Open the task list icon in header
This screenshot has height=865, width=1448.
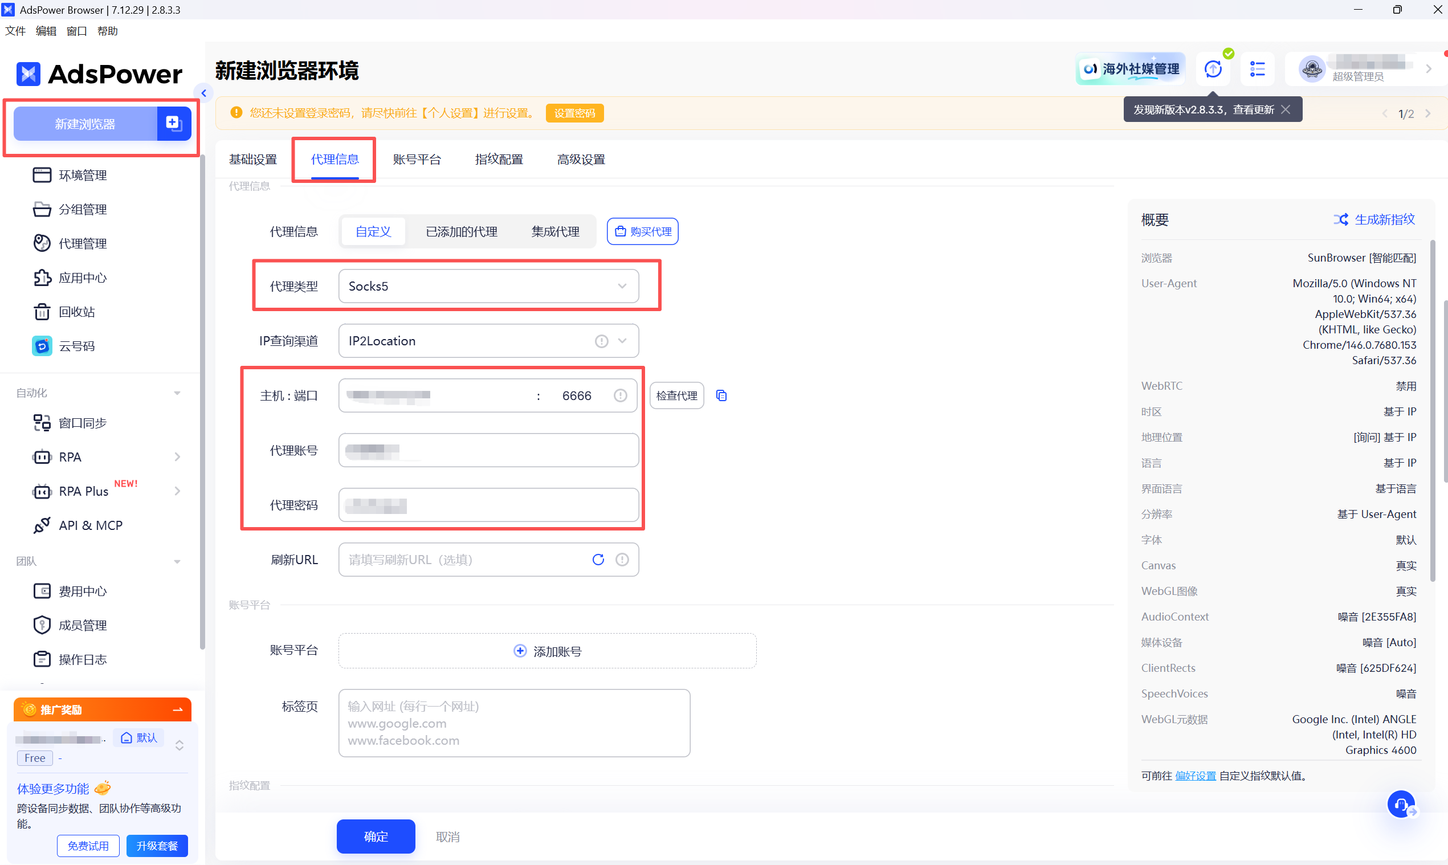1257,70
